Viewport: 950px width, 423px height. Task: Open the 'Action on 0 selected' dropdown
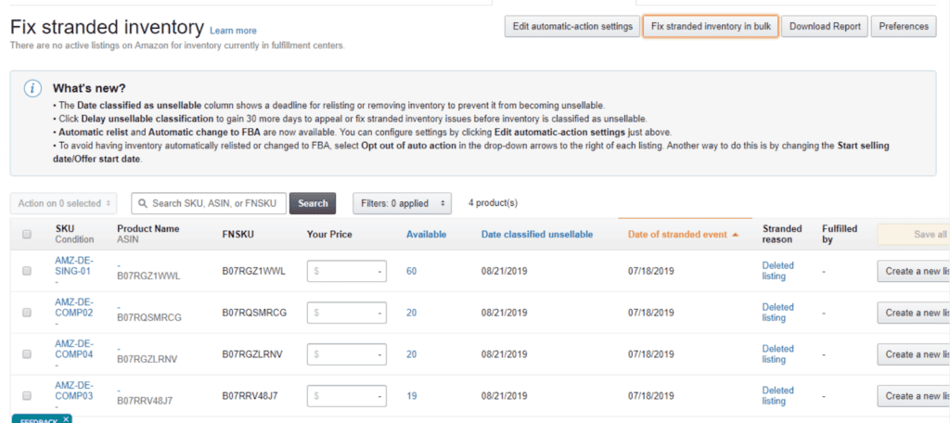(64, 203)
